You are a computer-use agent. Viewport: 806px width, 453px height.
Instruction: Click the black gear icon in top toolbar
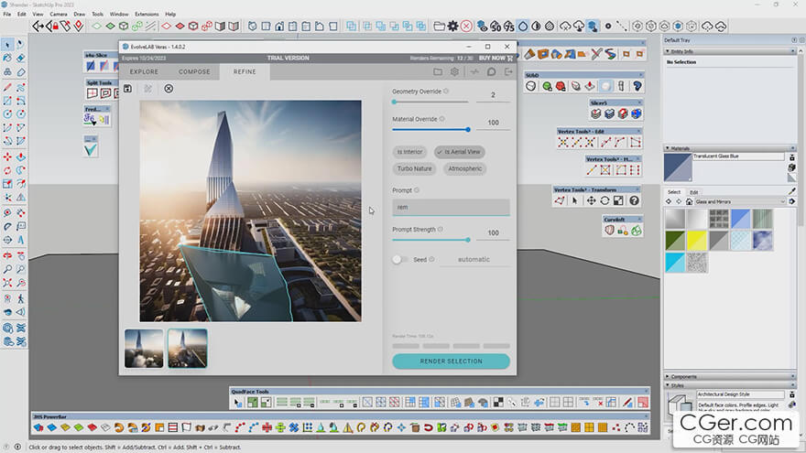click(x=452, y=26)
